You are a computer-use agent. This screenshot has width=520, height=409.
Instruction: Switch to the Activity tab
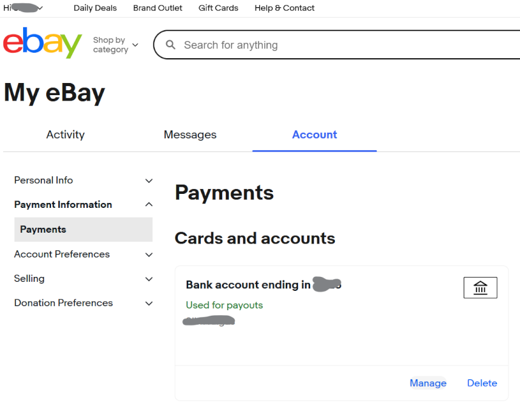(66, 135)
